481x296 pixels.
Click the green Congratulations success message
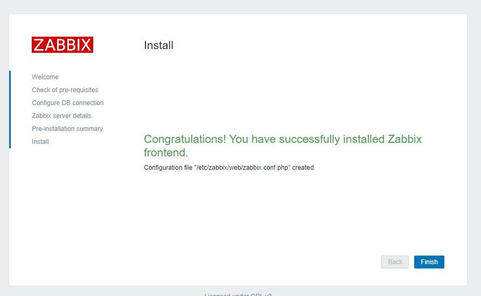point(283,146)
